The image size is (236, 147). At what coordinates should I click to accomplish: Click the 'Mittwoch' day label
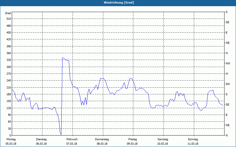(72, 139)
